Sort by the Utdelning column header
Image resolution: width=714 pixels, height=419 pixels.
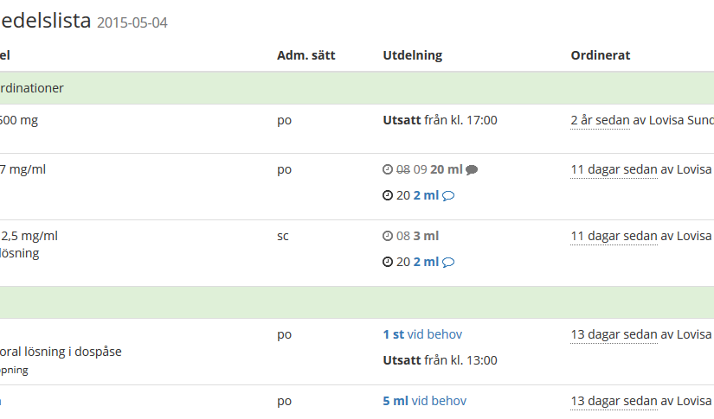click(412, 55)
